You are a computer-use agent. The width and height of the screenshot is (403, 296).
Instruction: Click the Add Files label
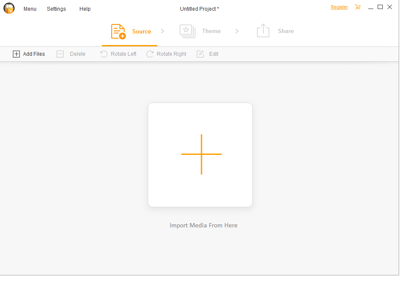(34, 54)
